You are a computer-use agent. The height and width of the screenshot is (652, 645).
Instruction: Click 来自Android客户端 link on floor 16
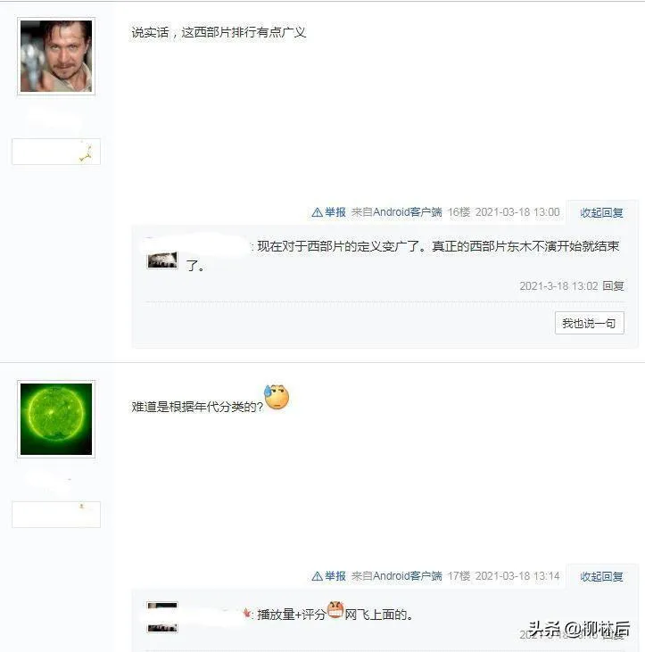pos(396,212)
